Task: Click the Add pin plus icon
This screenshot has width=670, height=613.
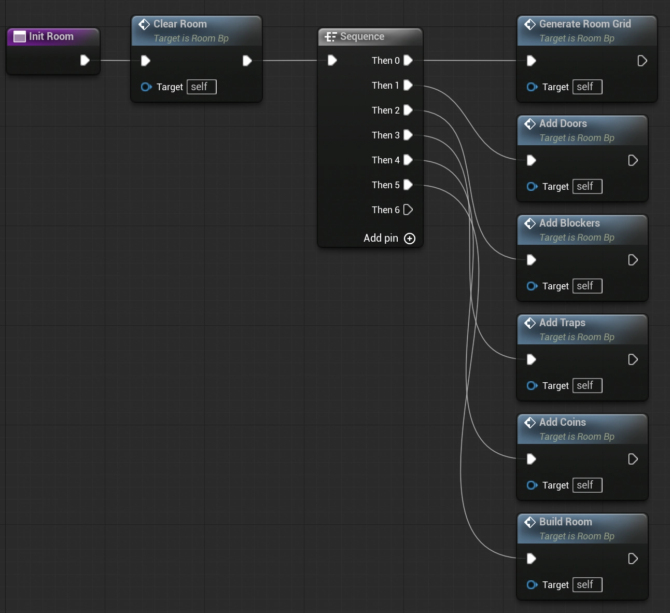Action: tap(410, 239)
